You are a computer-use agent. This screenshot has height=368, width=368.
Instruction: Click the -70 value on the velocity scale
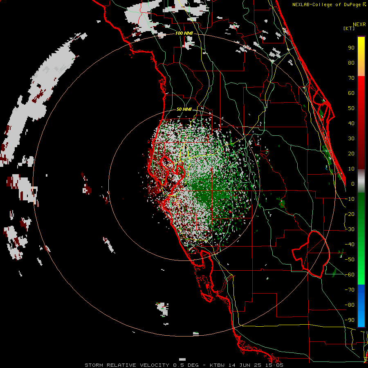point(350,290)
